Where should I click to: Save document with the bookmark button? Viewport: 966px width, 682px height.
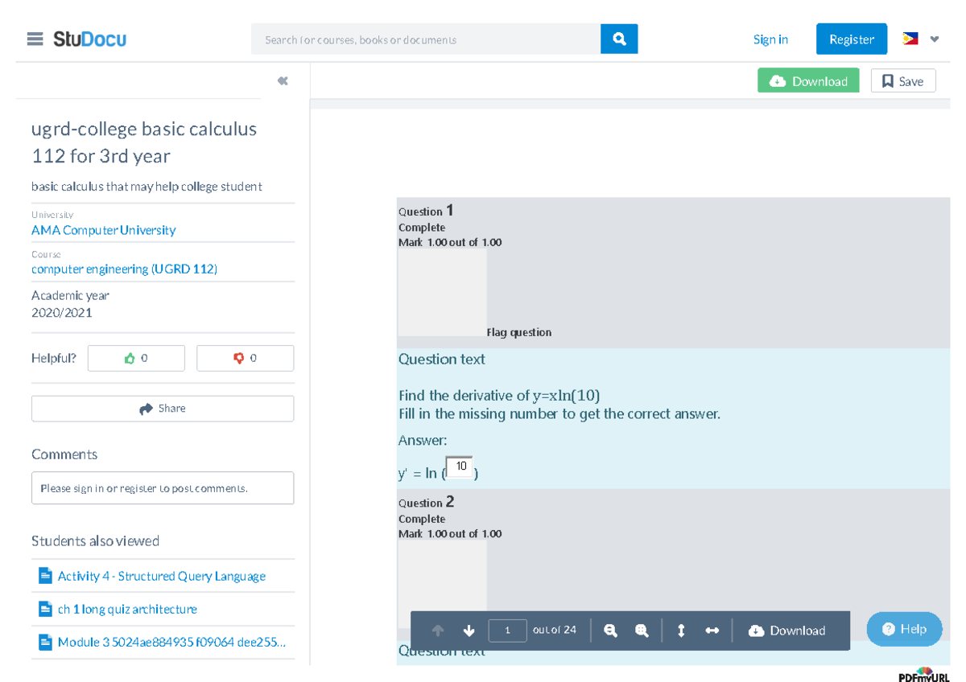(x=902, y=81)
